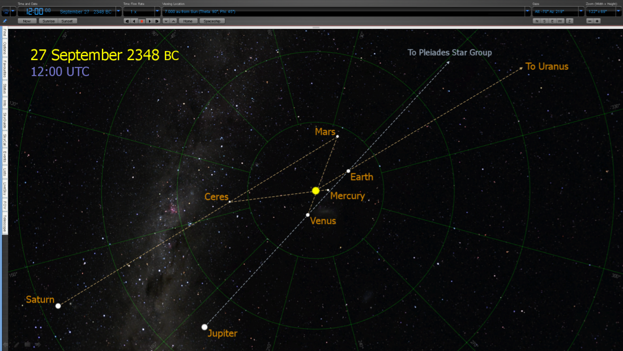The width and height of the screenshot is (623, 351).
Task: Open the Find side tab
Action: pos(5,33)
